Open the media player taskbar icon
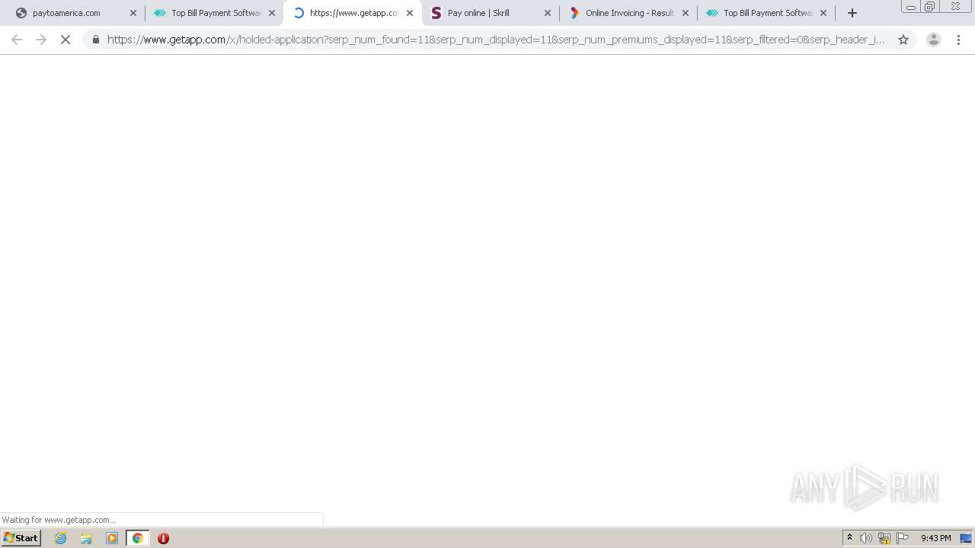This screenshot has width=975, height=548. pos(112,538)
